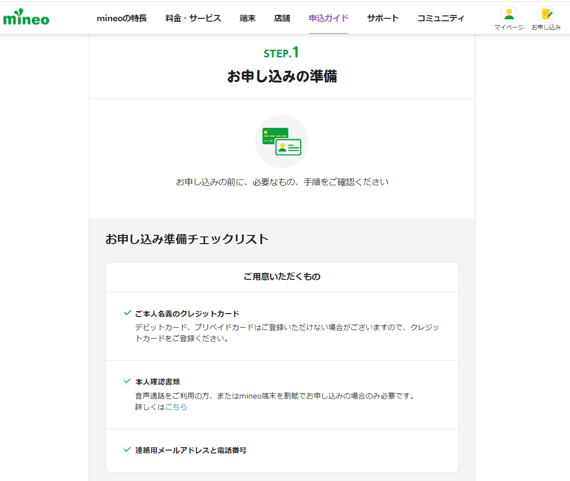Click the checkmark beside 連絡用メールアドレスと電話番号
Viewport: 570px width, 481px height.
coord(127,450)
